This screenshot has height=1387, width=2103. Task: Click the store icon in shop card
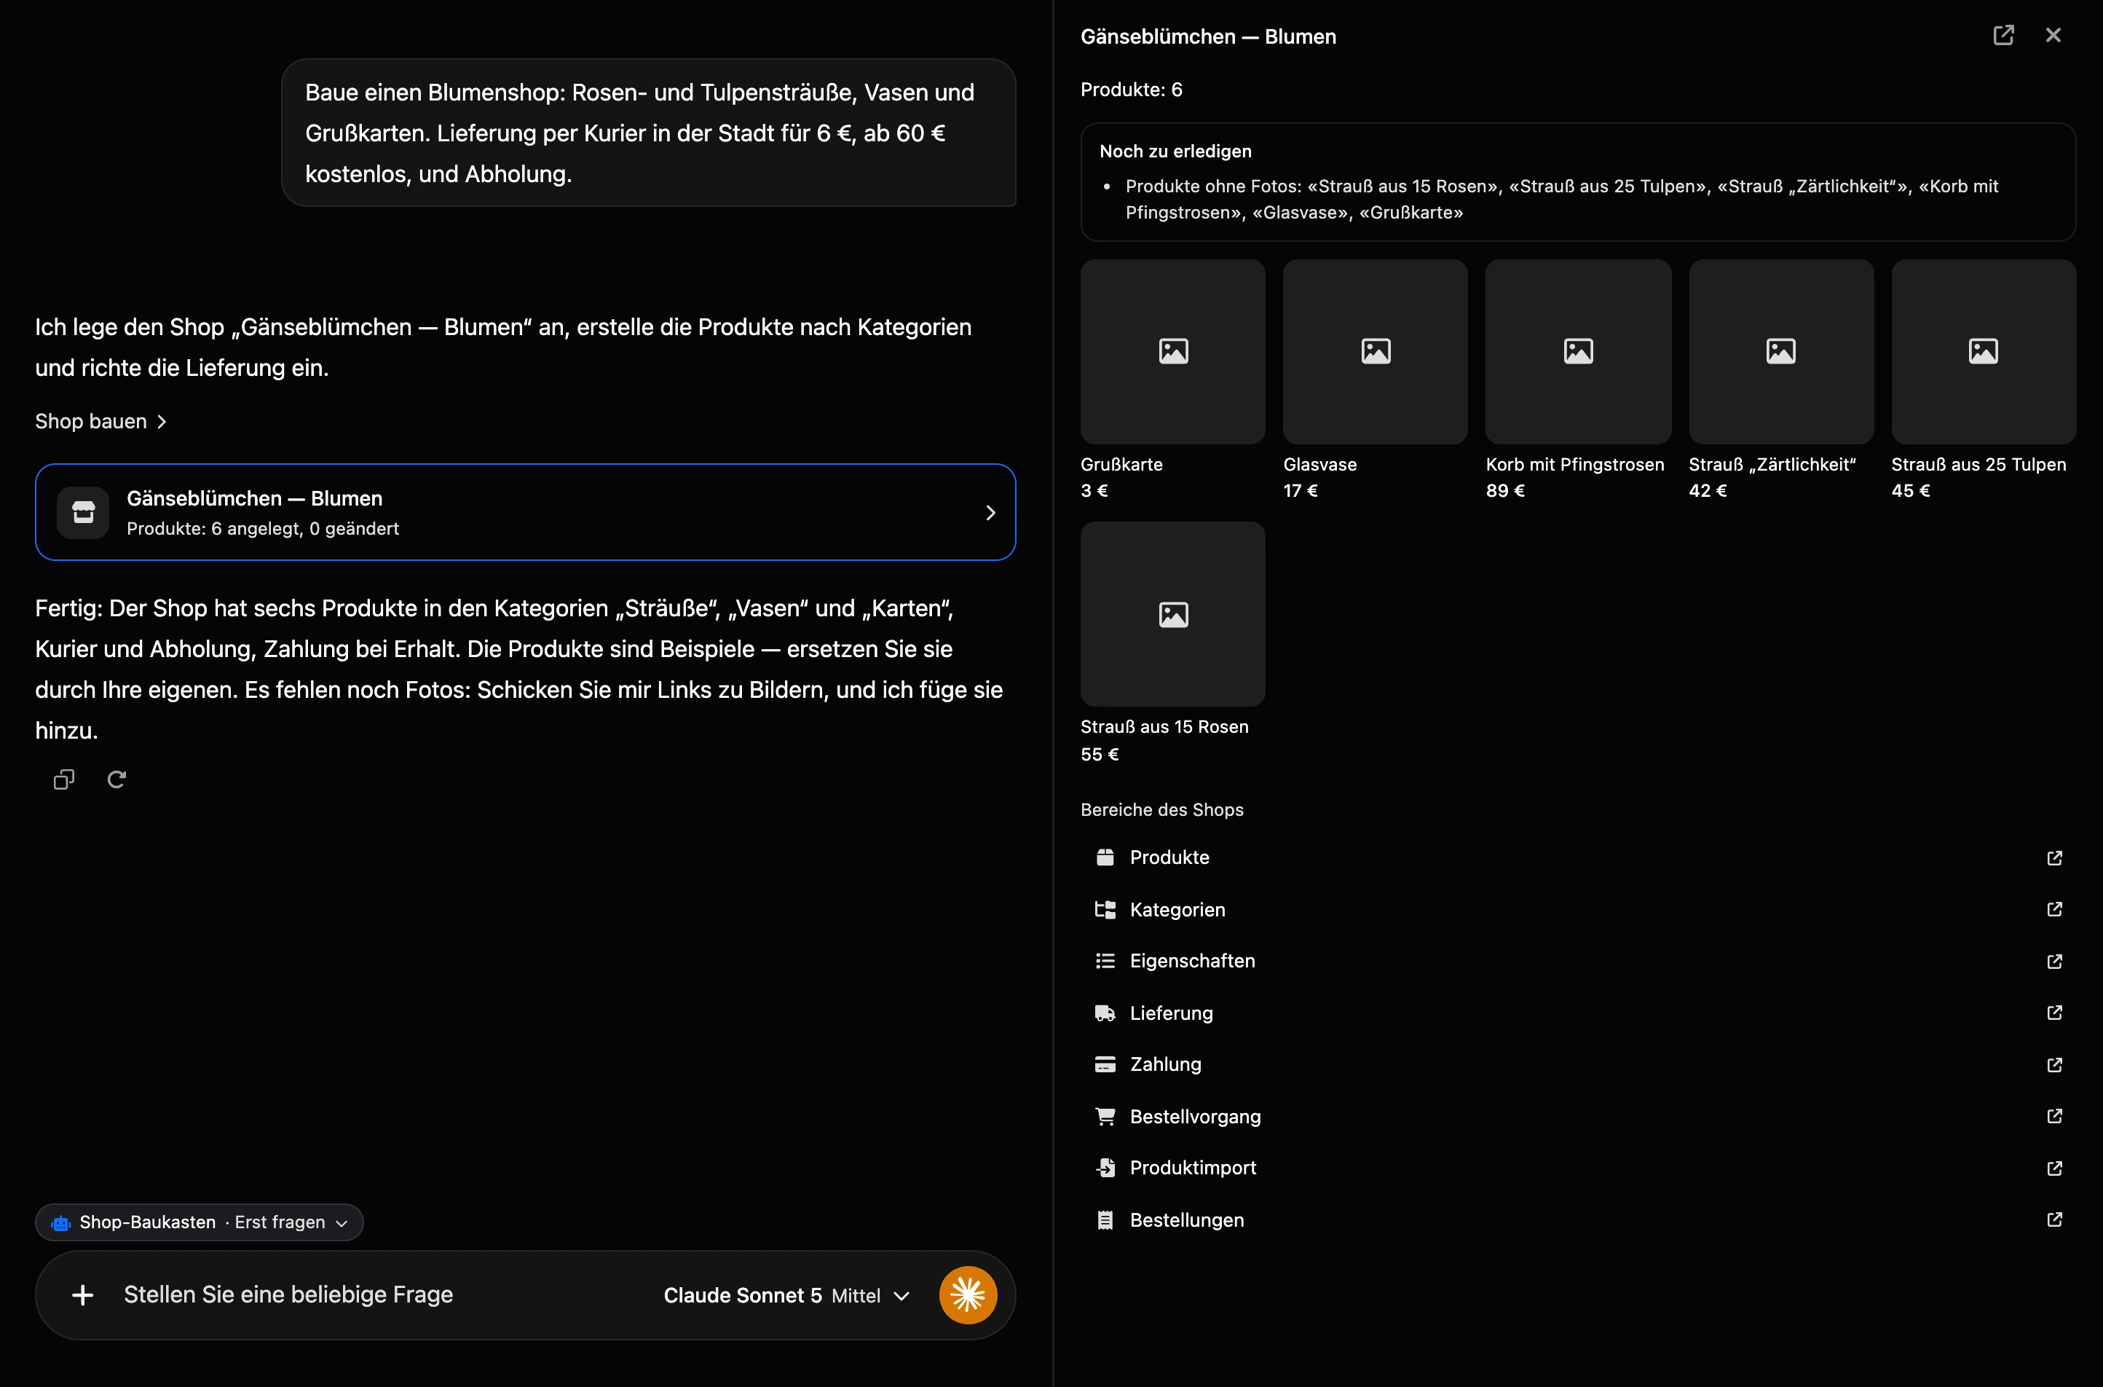[x=83, y=512]
